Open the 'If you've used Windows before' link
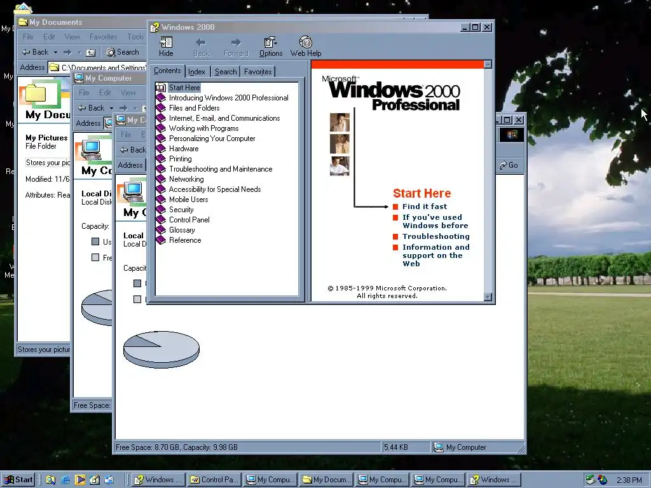 point(435,221)
